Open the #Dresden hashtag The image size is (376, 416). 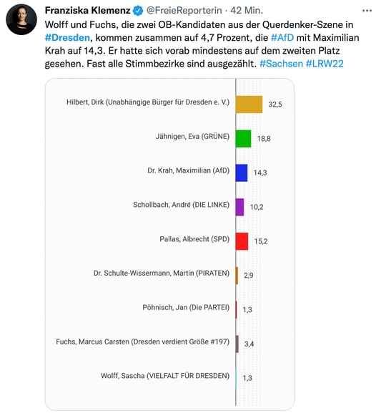pos(67,37)
